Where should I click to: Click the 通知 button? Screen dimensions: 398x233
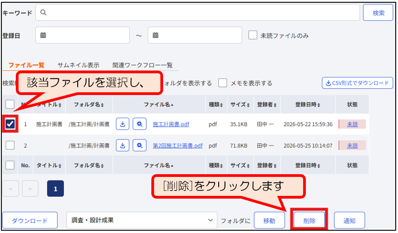pyautogui.click(x=349, y=220)
